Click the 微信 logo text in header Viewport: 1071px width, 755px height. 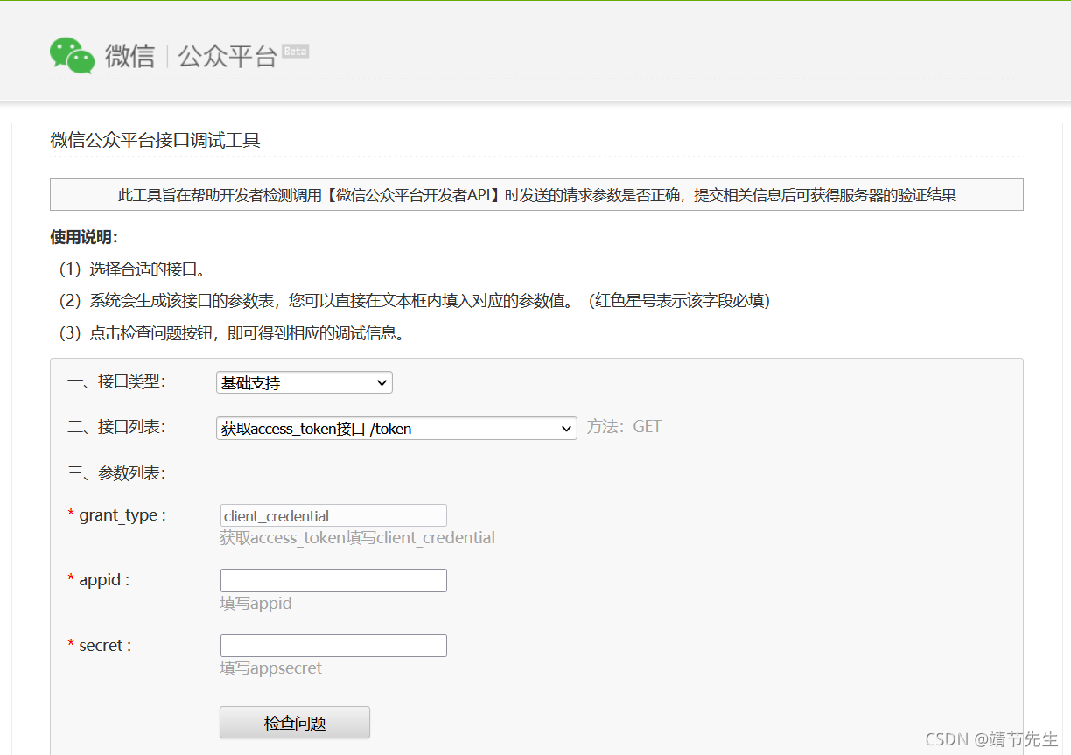[x=130, y=56]
